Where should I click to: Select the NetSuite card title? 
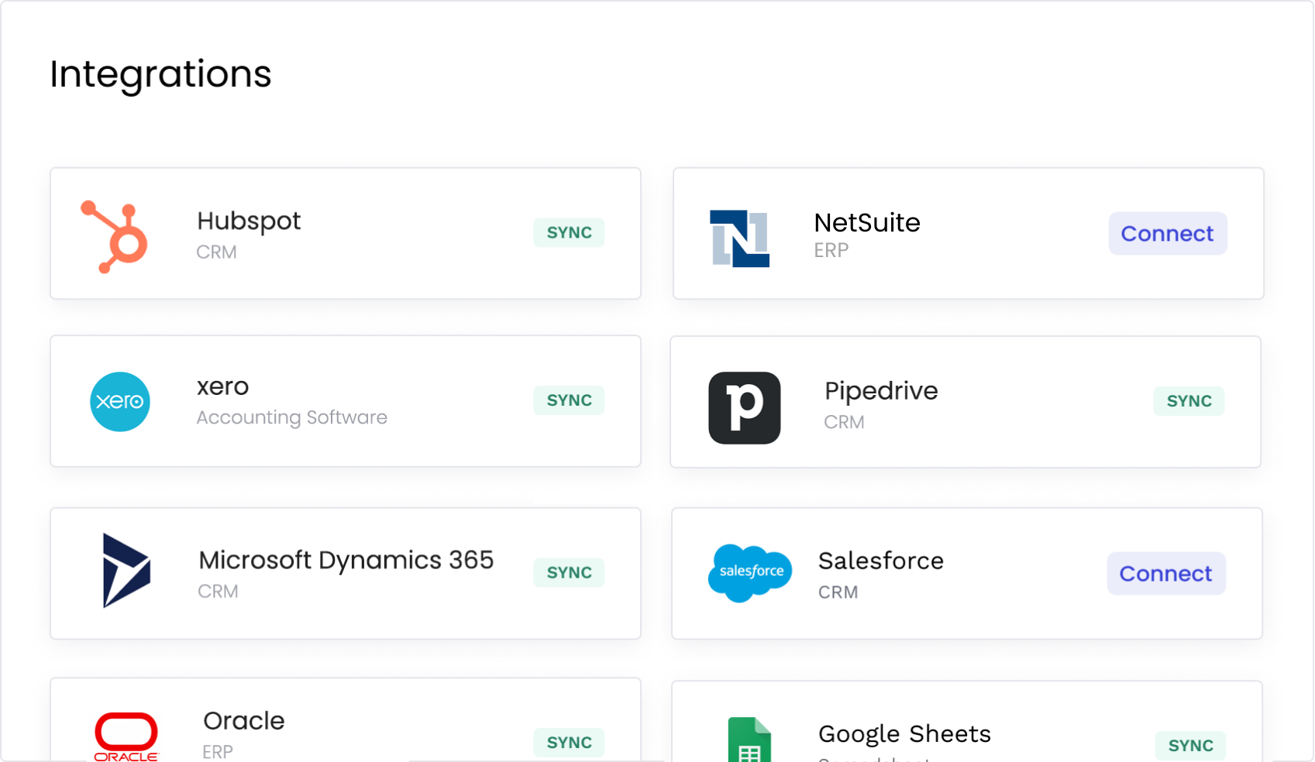pyautogui.click(x=867, y=223)
